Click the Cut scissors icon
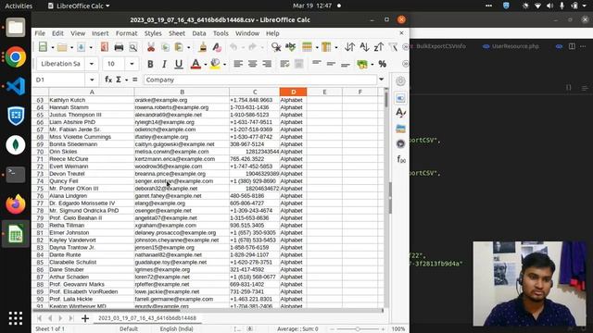593x333 pixels. pos(151,47)
